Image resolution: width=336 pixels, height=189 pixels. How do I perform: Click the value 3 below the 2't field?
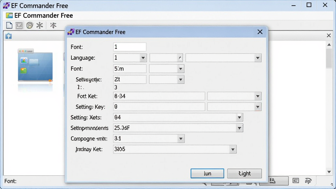pyautogui.click(x=116, y=87)
